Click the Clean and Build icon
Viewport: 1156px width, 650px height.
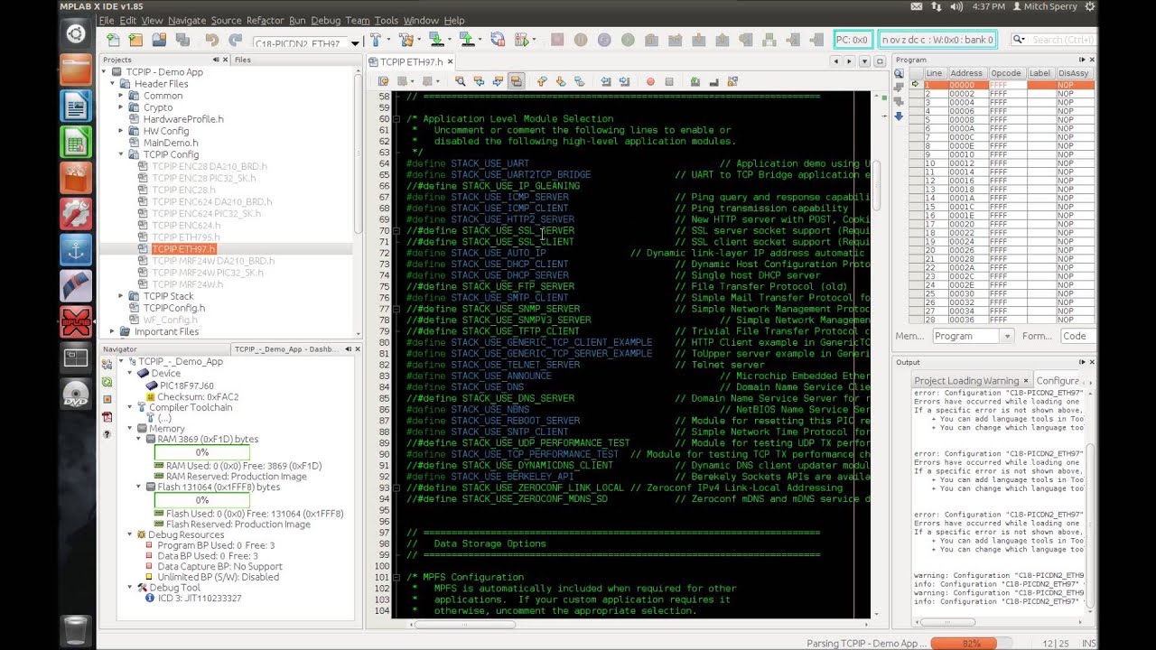click(x=406, y=40)
